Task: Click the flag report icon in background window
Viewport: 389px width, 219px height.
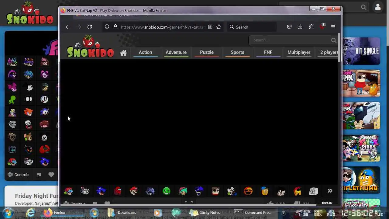Action: click(39, 175)
